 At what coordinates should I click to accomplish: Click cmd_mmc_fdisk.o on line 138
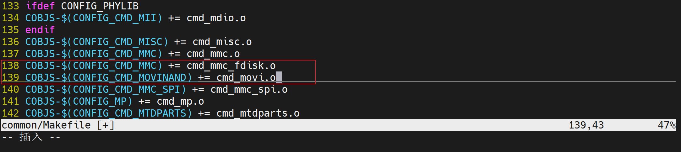point(231,66)
